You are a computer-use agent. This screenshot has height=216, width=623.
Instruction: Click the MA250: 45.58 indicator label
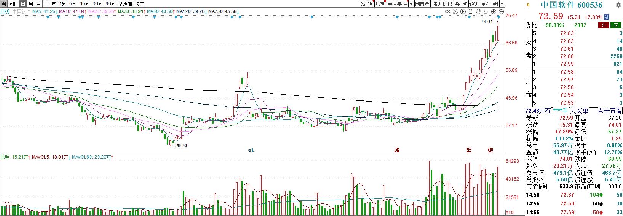pos(223,11)
